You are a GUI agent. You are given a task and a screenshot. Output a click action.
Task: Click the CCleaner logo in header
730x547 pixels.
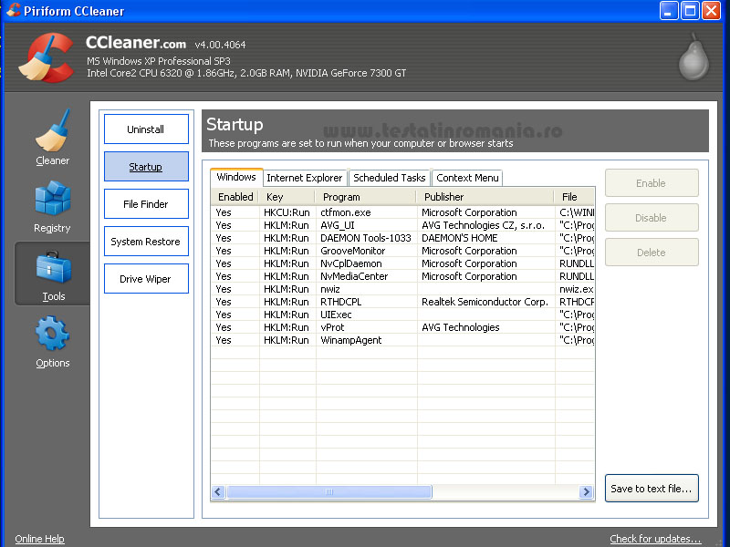pyautogui.click(x=45, y=57)
